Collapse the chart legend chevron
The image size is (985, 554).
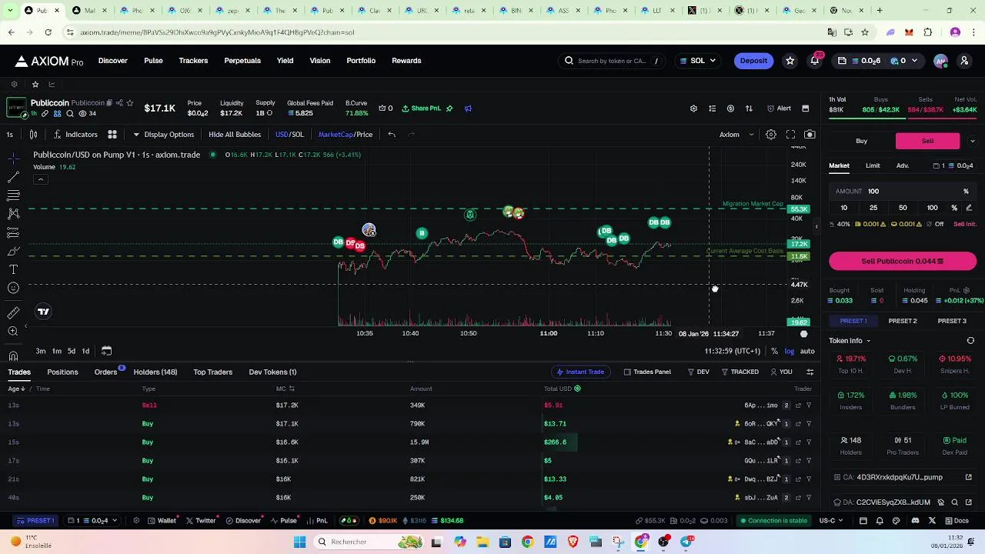click(x=40, y=179)
